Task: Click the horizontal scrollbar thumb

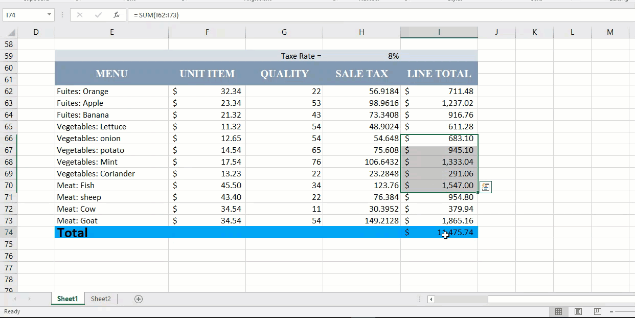Action: coord(561,300)
